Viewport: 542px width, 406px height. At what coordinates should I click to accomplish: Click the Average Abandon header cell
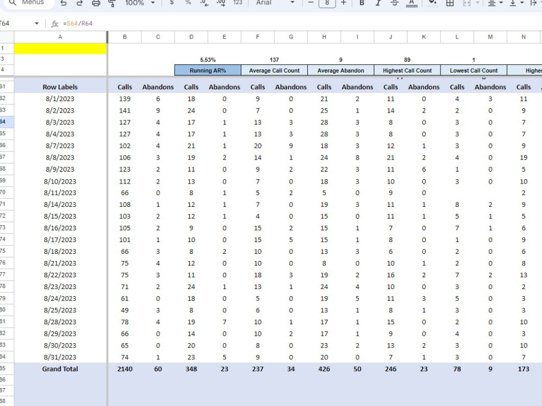(x=340, y=70)
